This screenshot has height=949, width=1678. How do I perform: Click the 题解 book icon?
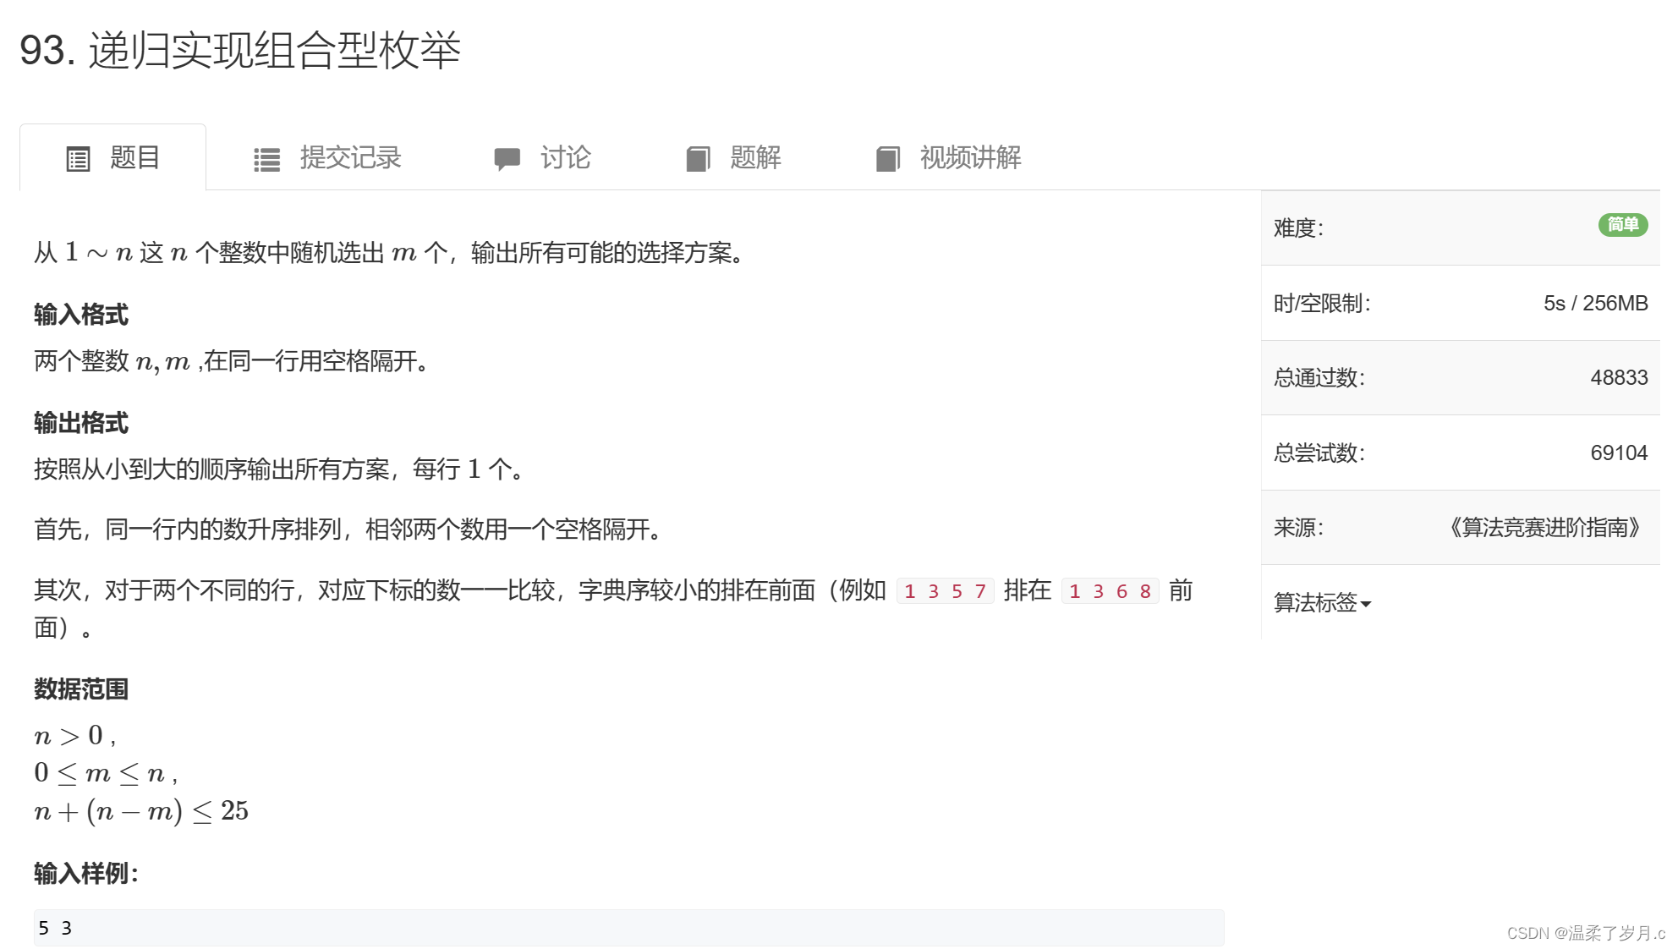pos(698,159)
